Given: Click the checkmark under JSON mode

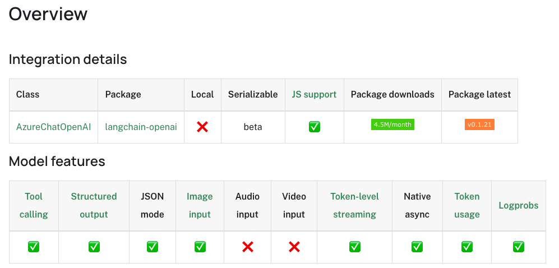Looking at the screenshot, I should (x=153, y=247).
